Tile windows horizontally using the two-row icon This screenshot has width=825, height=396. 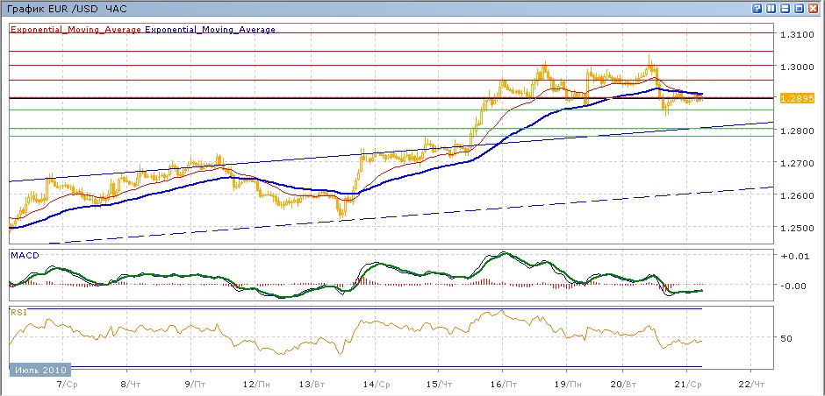click(785, 9)
